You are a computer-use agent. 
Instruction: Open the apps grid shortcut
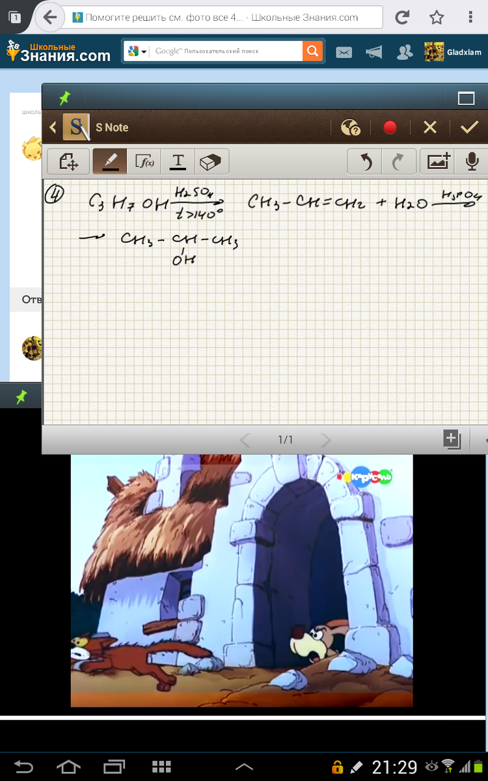[161, 766]
